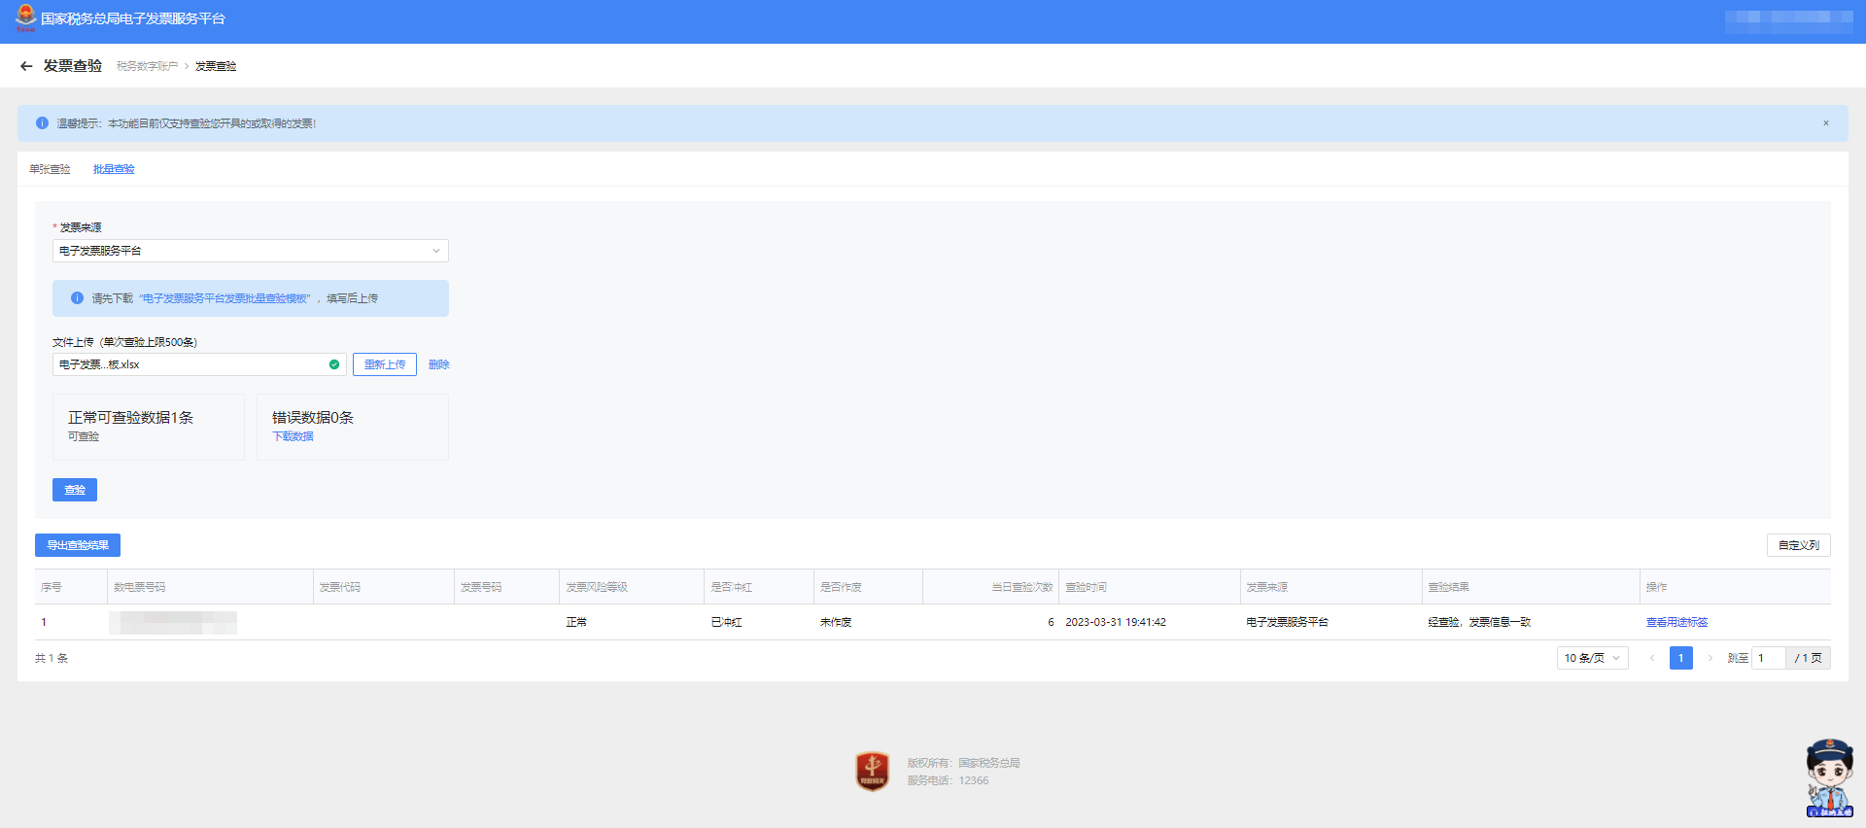
Task: Go to next page arrow in pagination
Action: [1710, 658]
